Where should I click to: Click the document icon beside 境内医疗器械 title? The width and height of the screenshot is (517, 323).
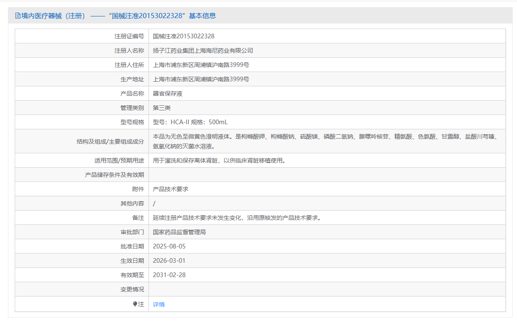[x=18, y=16]
